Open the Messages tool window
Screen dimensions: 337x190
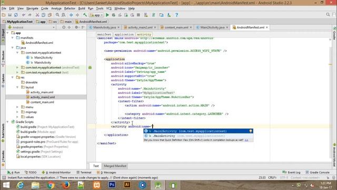pos(106,173)
